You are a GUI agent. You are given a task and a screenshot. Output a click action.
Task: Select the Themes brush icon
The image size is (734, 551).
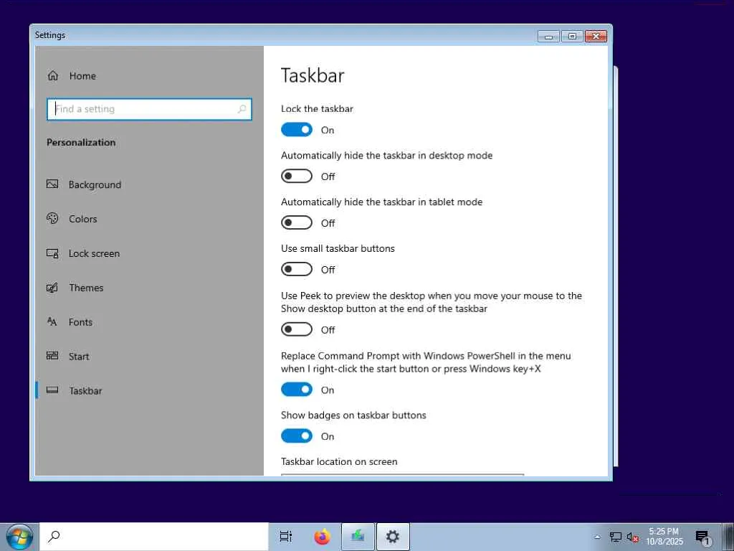click(52, 287)
